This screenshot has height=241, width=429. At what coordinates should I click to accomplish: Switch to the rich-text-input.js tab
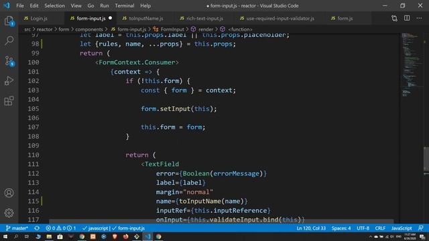[204, 18]
